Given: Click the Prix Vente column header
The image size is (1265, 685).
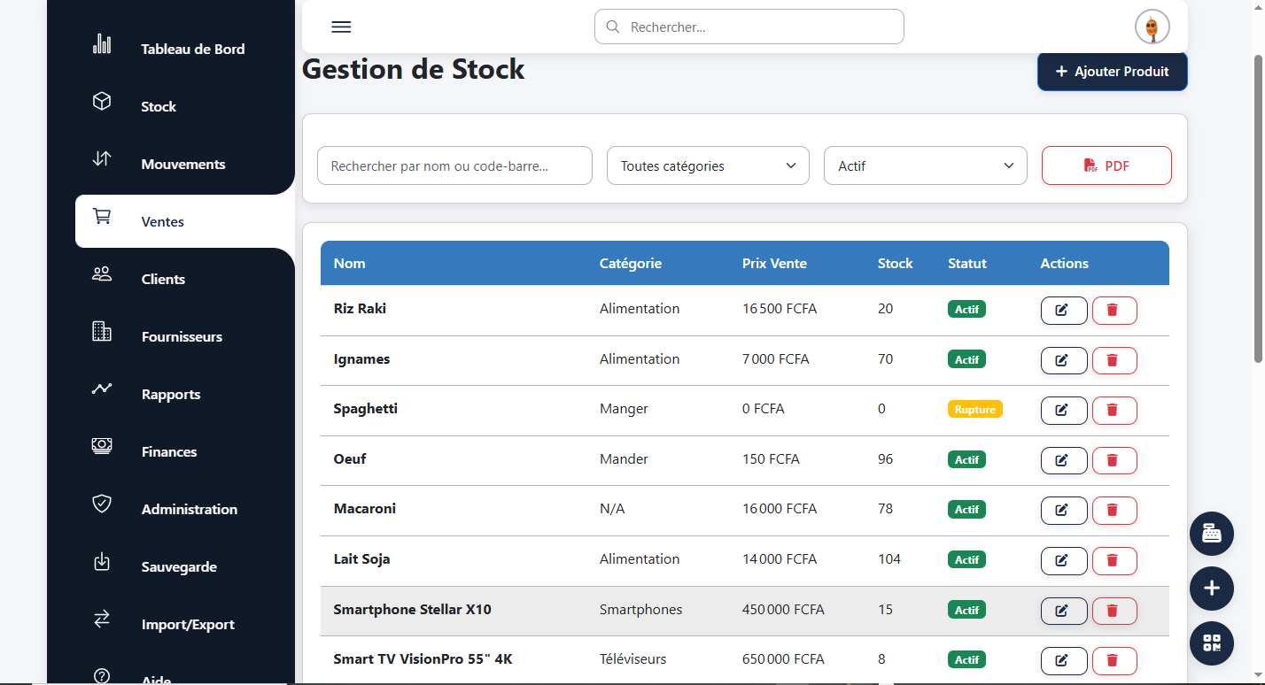Looking at the screenshot, I should tap(774, 263).
